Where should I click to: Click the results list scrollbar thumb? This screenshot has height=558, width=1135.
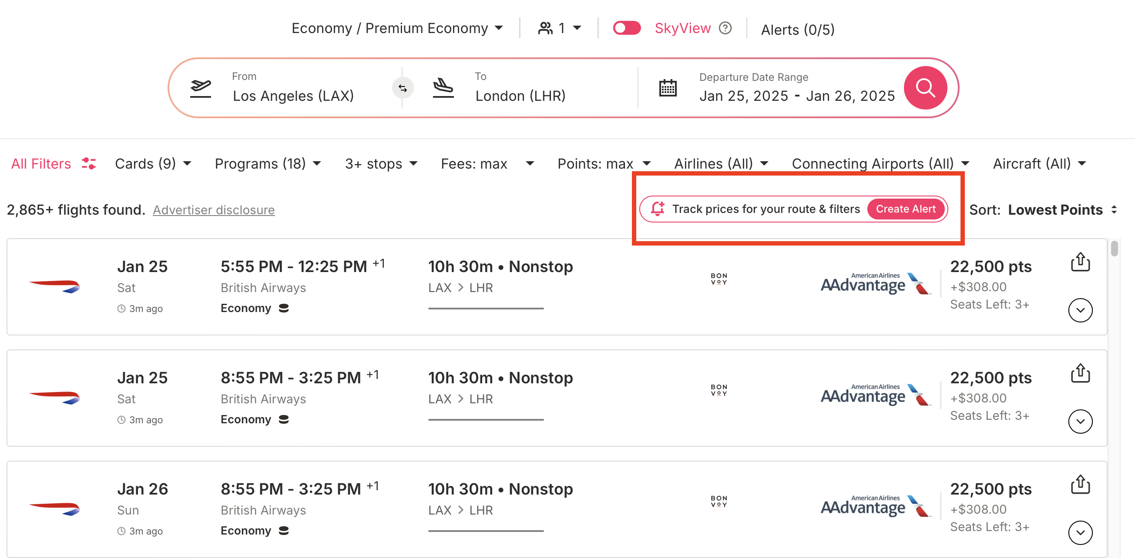[x=1114, y=248]
